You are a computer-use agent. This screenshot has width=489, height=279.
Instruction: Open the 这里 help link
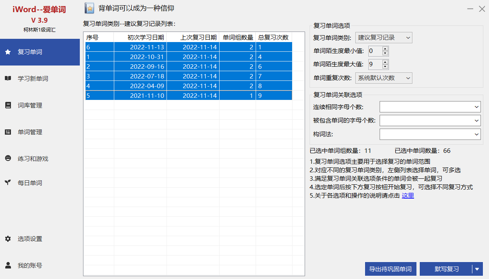pyautogui.click(x=408, y=196)
